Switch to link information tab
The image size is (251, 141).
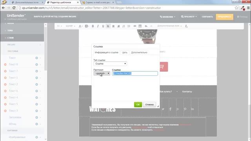pos(106,52)
